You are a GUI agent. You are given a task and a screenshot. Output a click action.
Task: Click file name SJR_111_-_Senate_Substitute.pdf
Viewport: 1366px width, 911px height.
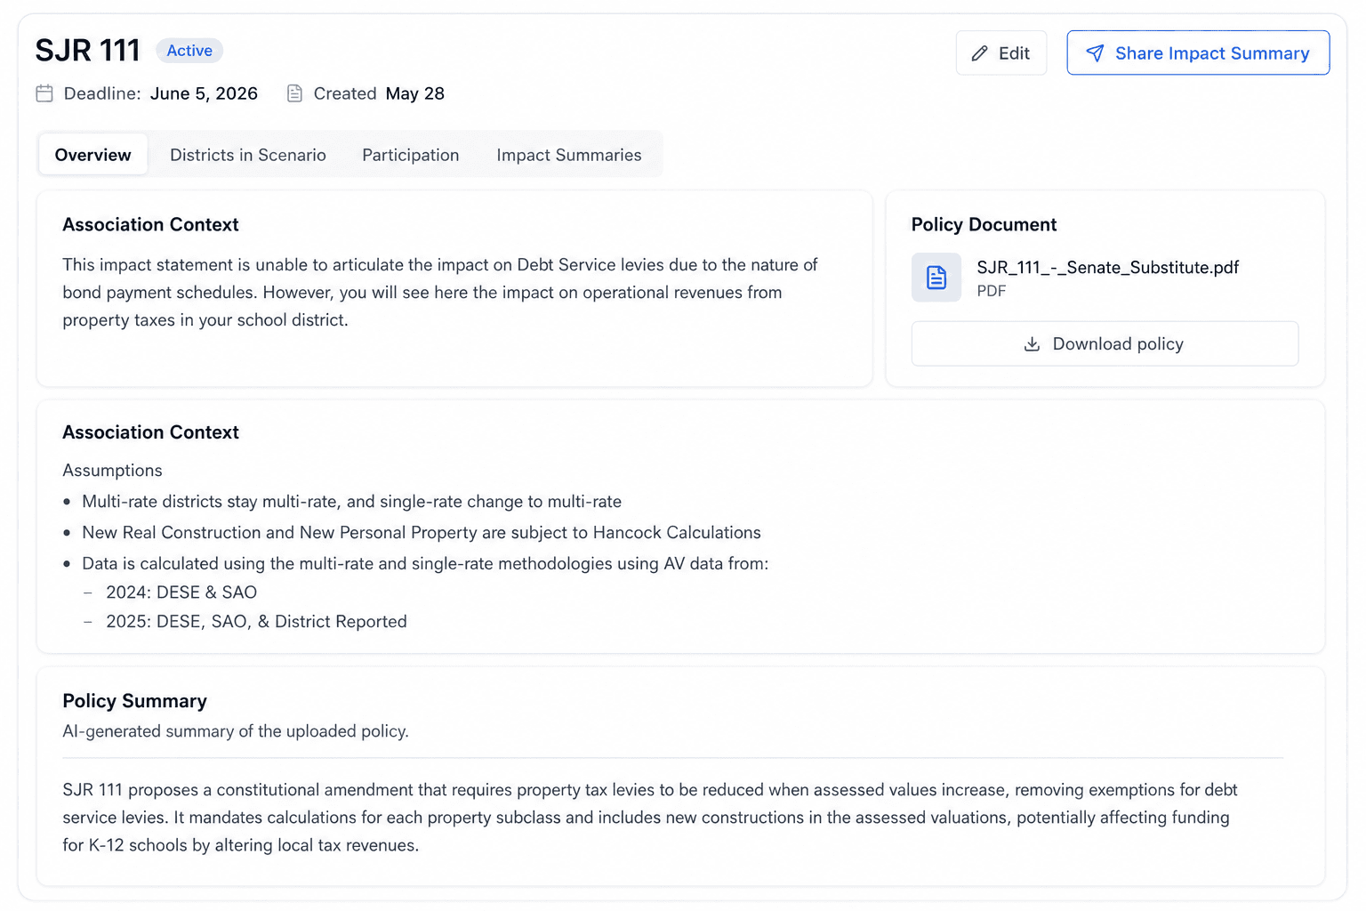[x=1107, y=267]
